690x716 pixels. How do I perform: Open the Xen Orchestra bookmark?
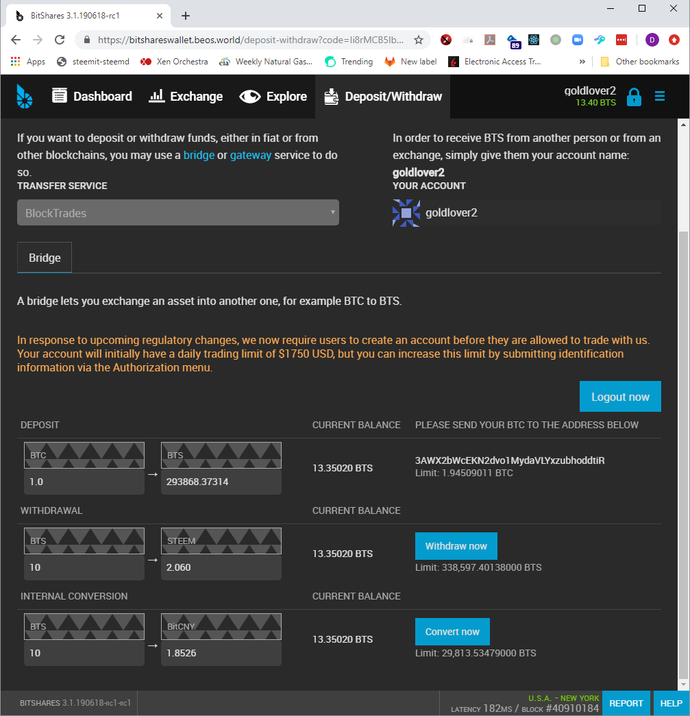174,61
